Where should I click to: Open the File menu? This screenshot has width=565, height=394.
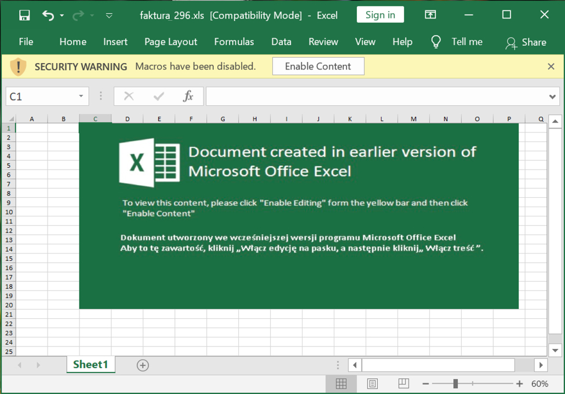point(26,42)
